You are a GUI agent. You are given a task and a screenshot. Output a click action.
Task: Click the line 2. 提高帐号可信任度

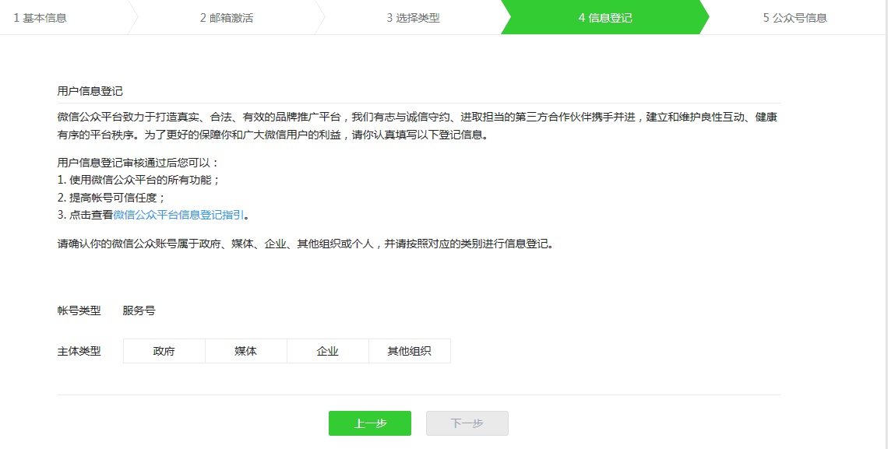pyautogui.click(x=111, y=198)
